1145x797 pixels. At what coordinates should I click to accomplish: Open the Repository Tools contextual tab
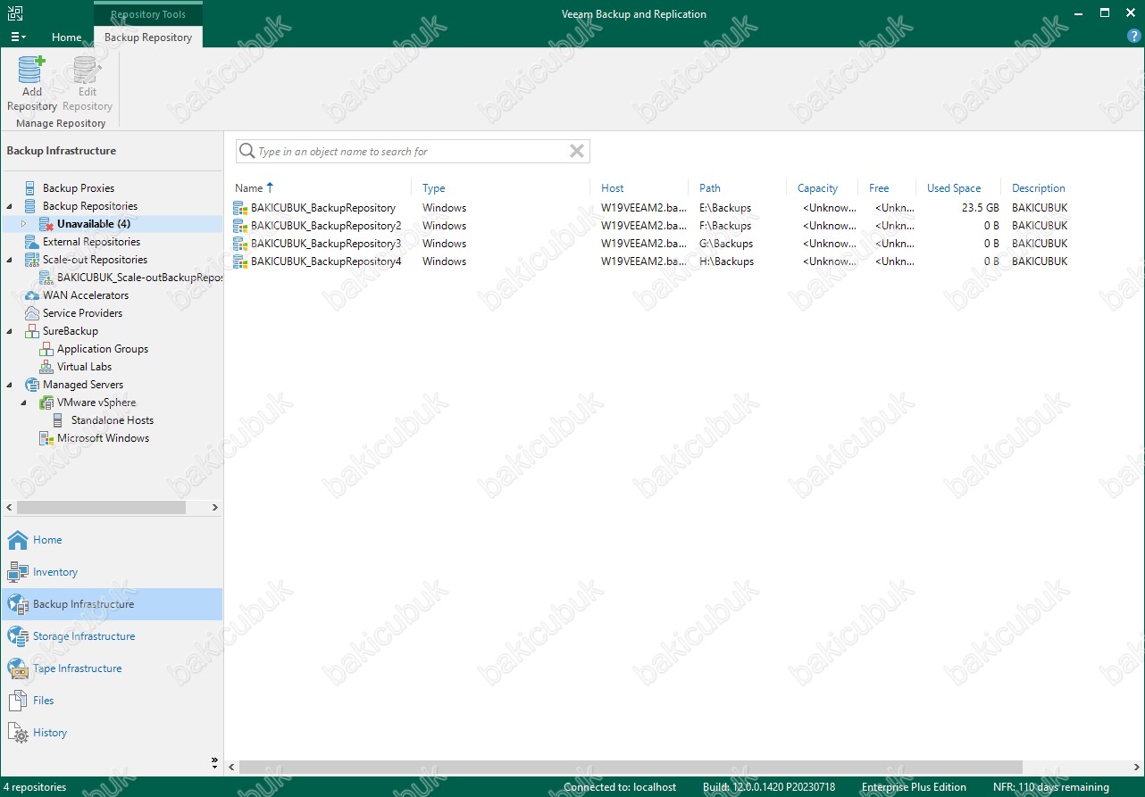pyautogui.click(x=148, y=14)
